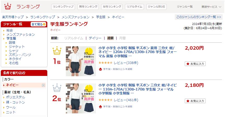This screenshot has width=225, height=117.
Task: Open the first ranked product thumbnail
Action: pyautogui.click(x=81, y=61)
